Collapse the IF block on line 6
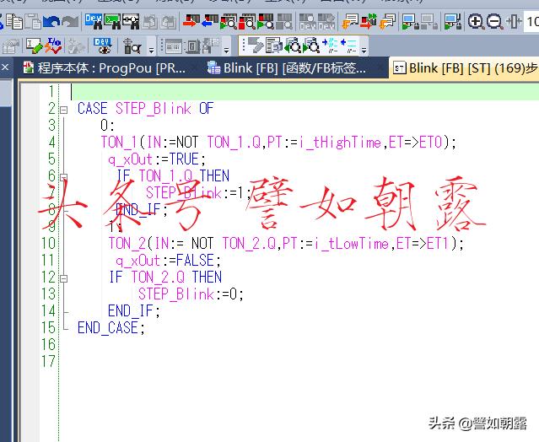 click(x=63, y=177)
